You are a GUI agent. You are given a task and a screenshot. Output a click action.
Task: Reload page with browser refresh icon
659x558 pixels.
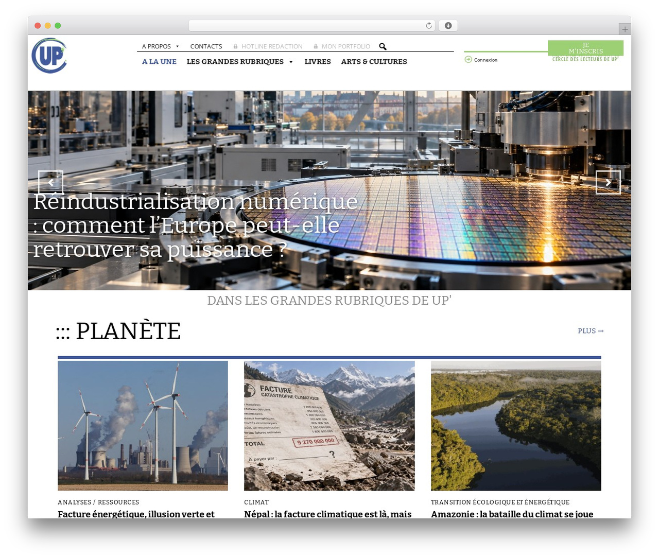429,26
